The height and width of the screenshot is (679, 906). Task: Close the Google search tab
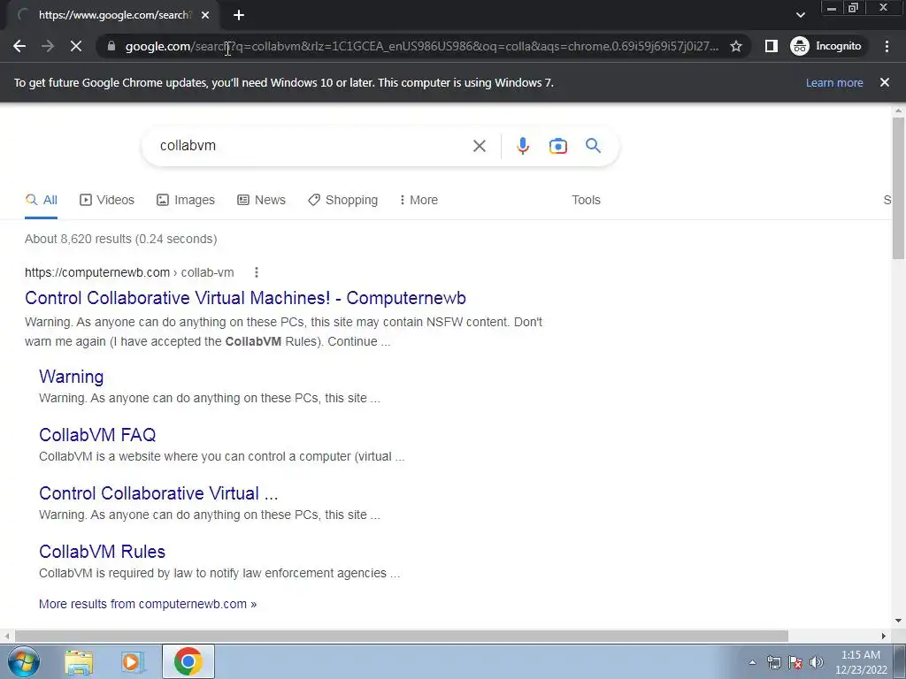205,16
